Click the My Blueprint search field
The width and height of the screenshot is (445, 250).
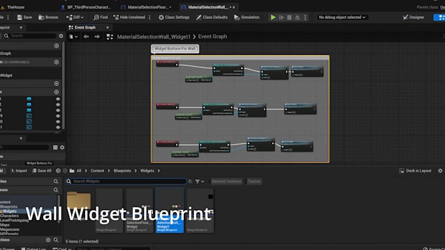[29, 36]
